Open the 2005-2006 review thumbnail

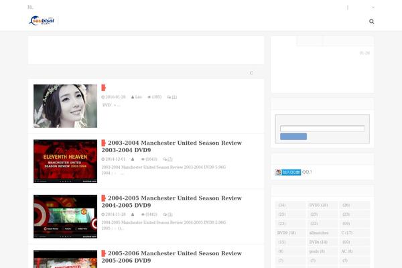tap(66, 259)
